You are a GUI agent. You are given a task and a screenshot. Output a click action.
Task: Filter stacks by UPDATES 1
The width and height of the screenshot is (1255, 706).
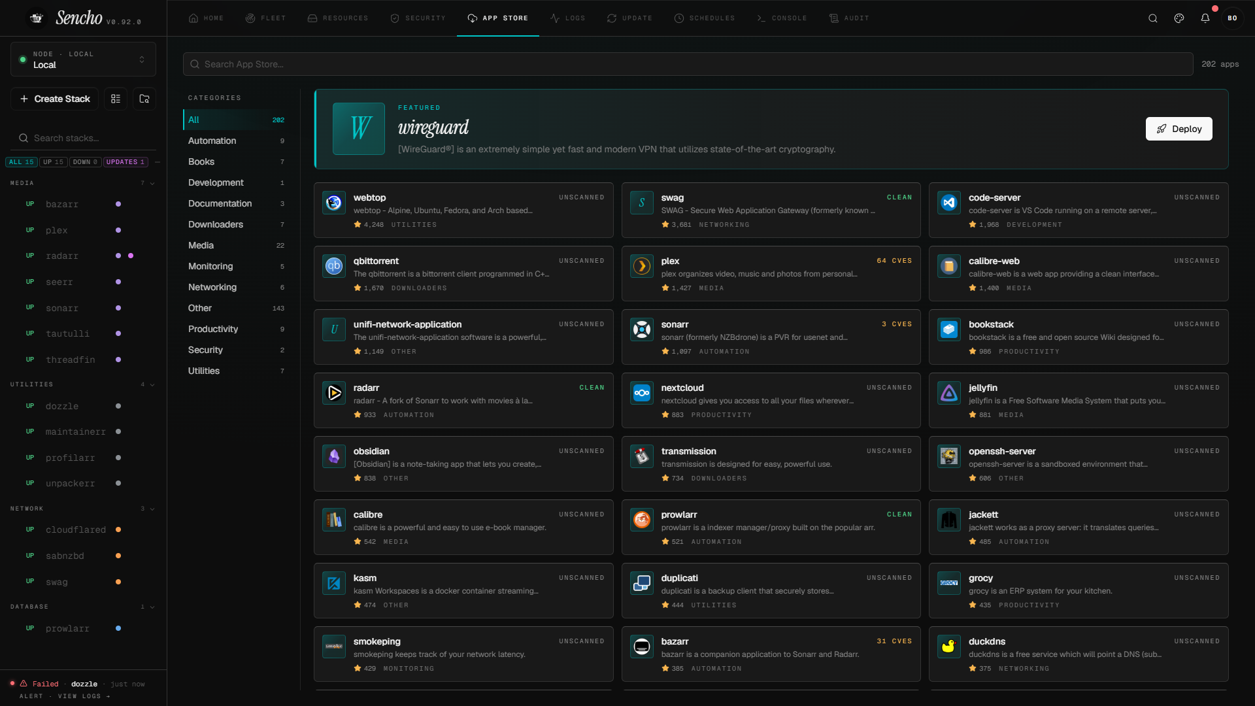[125, 162]
